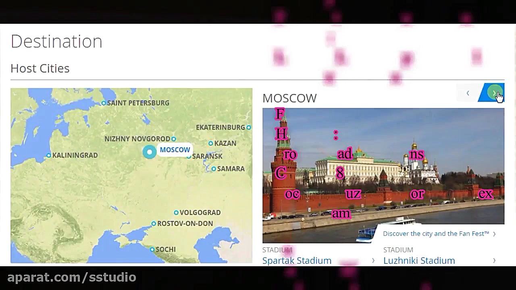516x290 pixels.
Task: Click the highlighted Moscow map marker
Action: pyautogui.click(x=150, y=152)
